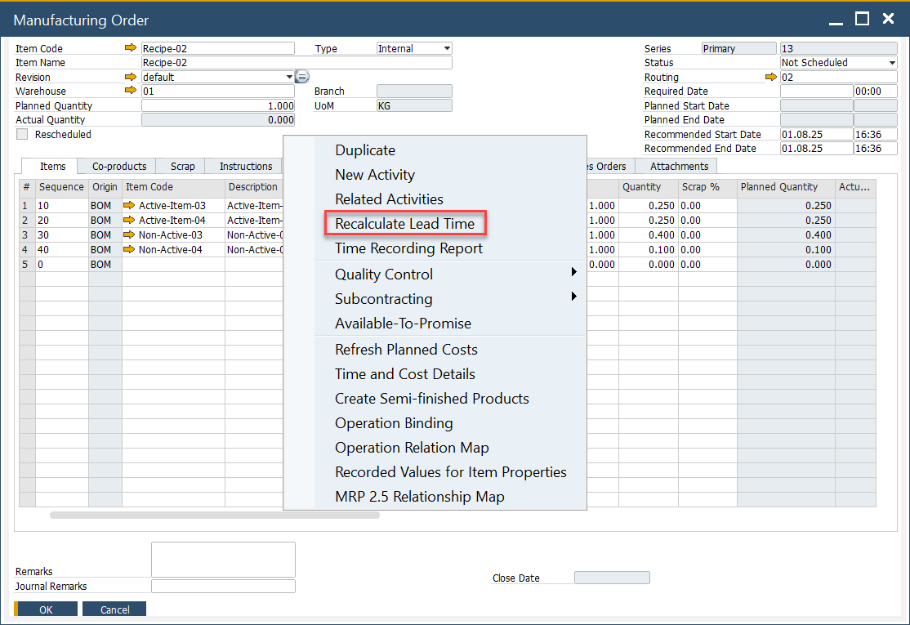The width and height of the screenshot is (910, 625).
Task: Click into the Remarks text box
Action: (223, 560)
